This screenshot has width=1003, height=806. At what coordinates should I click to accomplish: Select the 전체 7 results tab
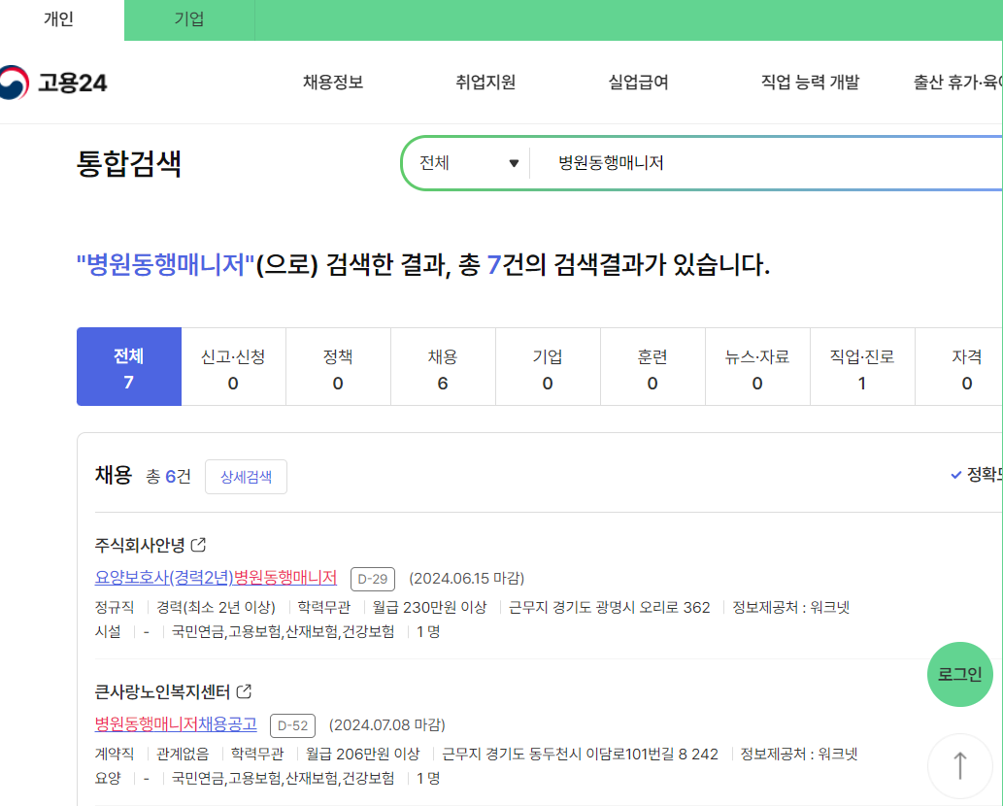click(x=128, y=366)
